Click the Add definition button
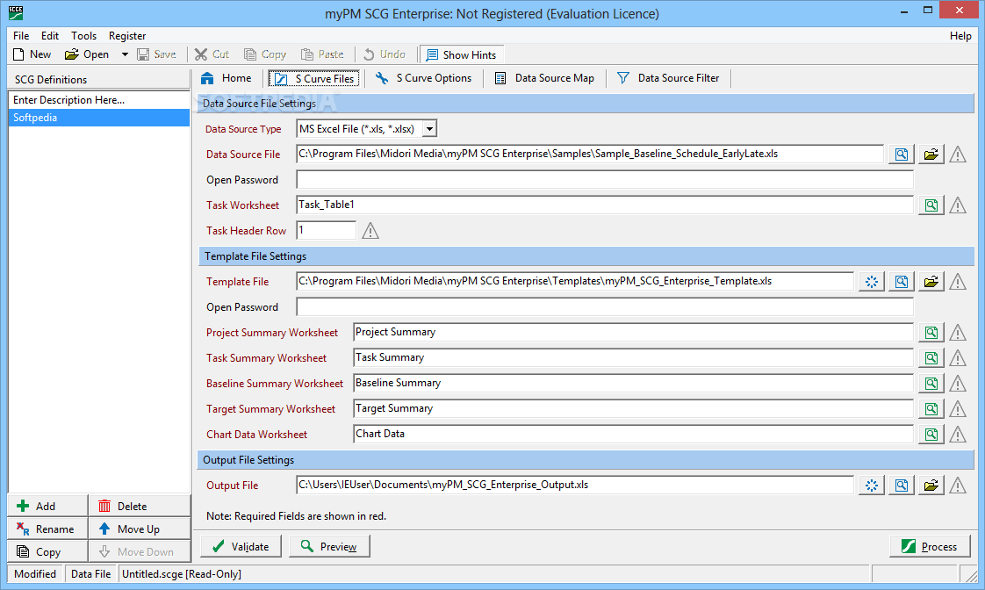 click(x=47, y=507)
